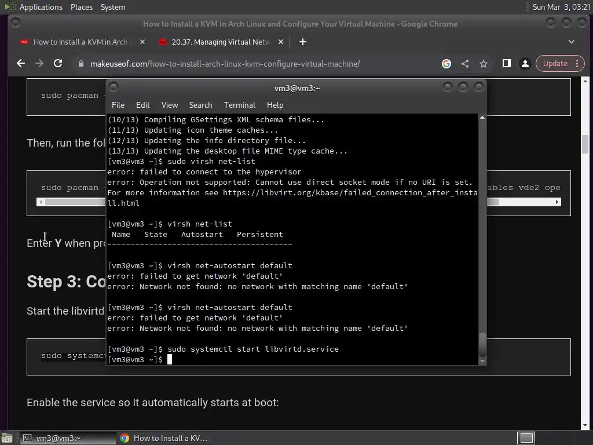Switch to 20.37 Managing Virtual Networks tab
The height and width of the screenshot is (445, 593).
(221, 42)
